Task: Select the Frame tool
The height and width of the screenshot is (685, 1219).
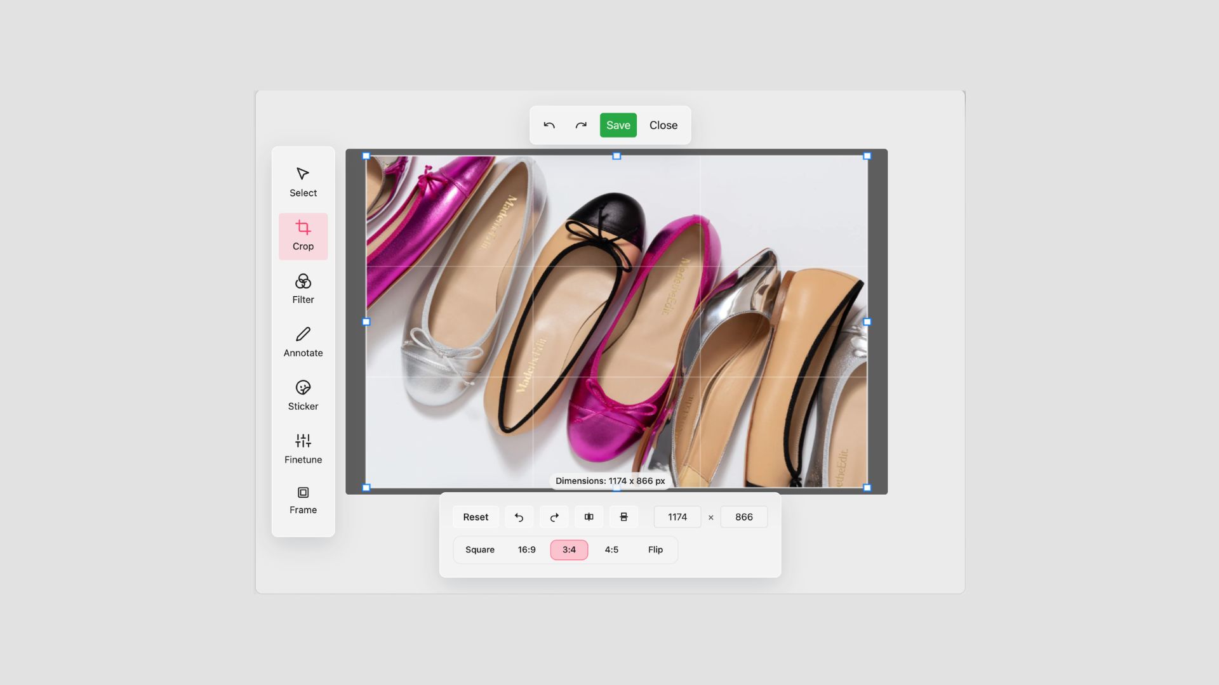Action: [x=303, y=500]
